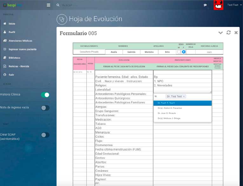243x186 pixels.
Task: Open Biblioteca in the sidebar
Action: coord(14,58)
